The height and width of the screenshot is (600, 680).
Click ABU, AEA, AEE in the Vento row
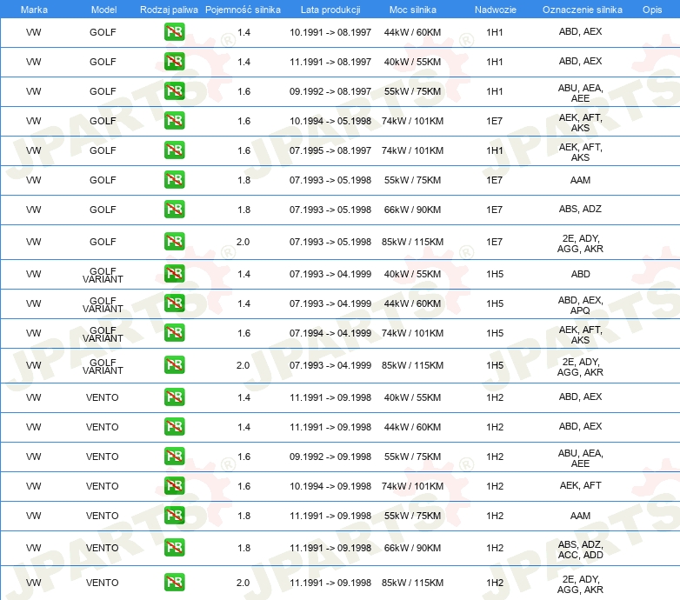pos(580,458)
